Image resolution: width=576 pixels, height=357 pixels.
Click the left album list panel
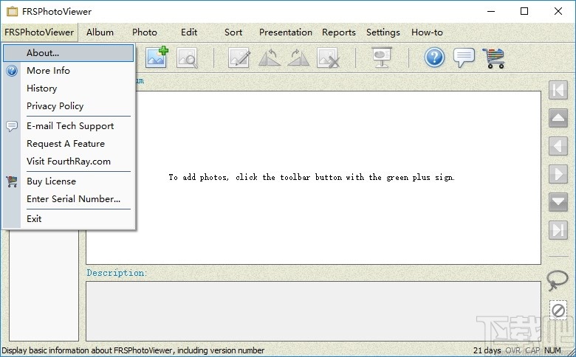[x=44, y=286]
